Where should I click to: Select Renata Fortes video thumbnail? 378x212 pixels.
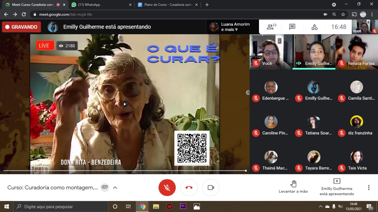click(x=356, y=52)
